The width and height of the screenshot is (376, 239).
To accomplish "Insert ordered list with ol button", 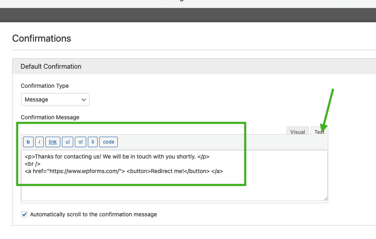I will 81,142.
